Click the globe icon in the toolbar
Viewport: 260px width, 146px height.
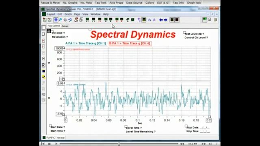coord(56,20)
